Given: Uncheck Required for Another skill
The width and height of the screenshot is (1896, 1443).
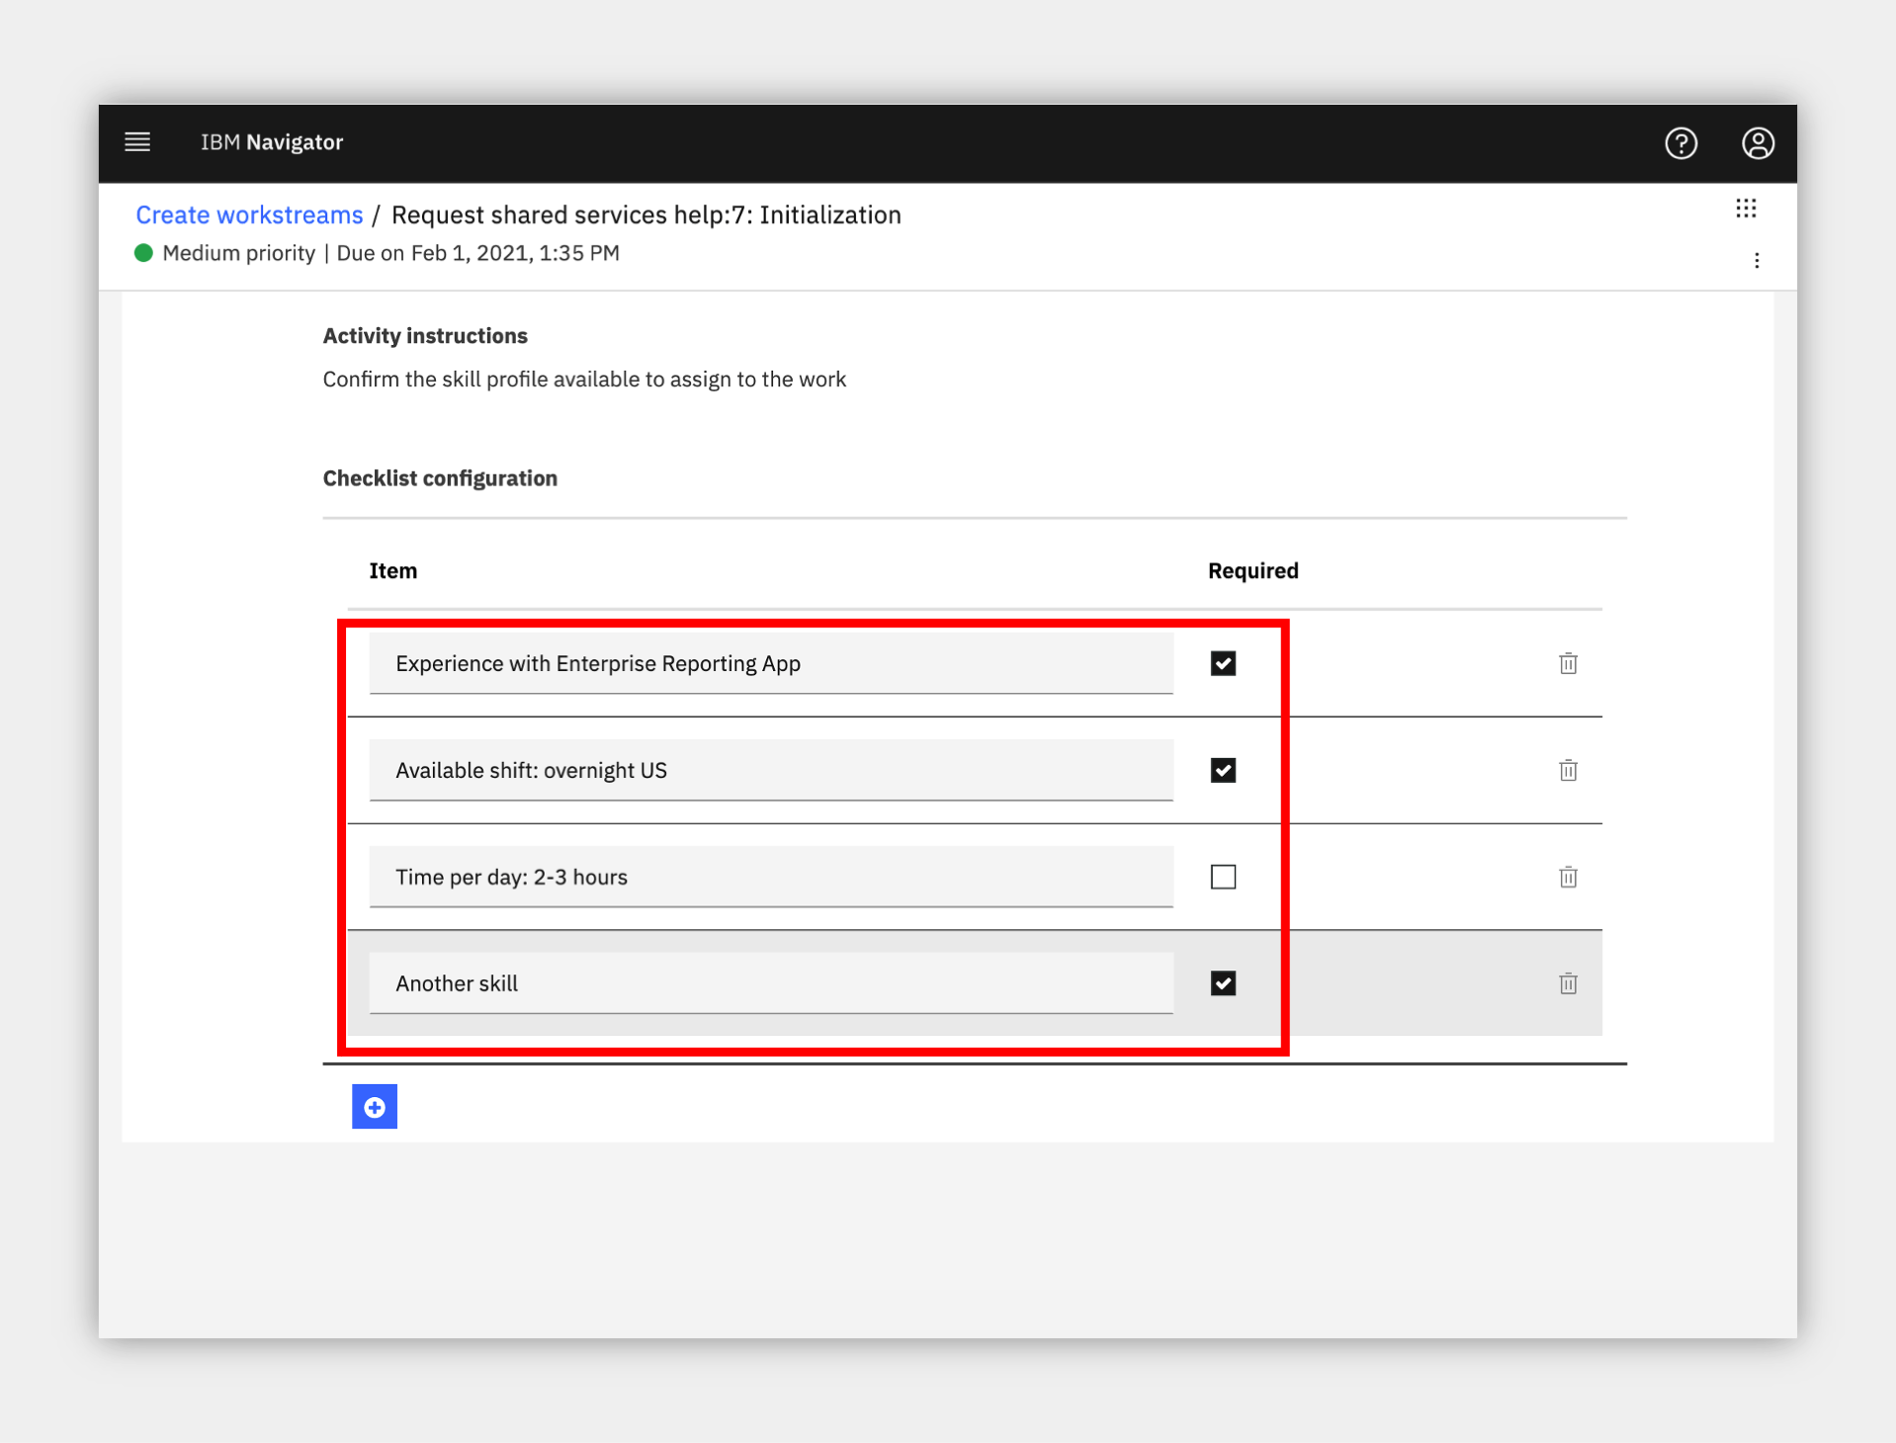Looking at the screenshot, I should tap(1223, 983).
